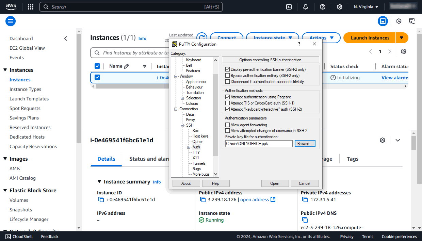
Task: Expand the Selection tree node in PuTTY
Action: 182,98
